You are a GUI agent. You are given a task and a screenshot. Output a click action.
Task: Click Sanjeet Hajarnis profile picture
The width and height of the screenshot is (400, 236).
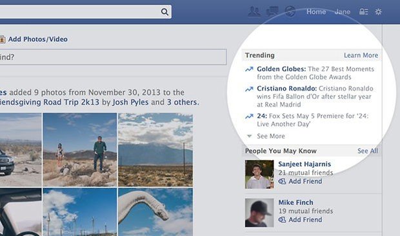coord(259,174)
